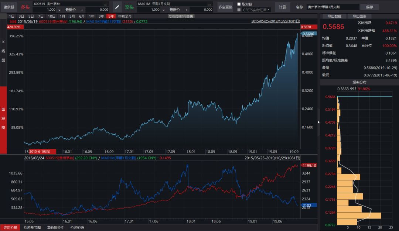Click the 频率分布 panel header
The height and width of the screenshot is (231, 399).
359,82
